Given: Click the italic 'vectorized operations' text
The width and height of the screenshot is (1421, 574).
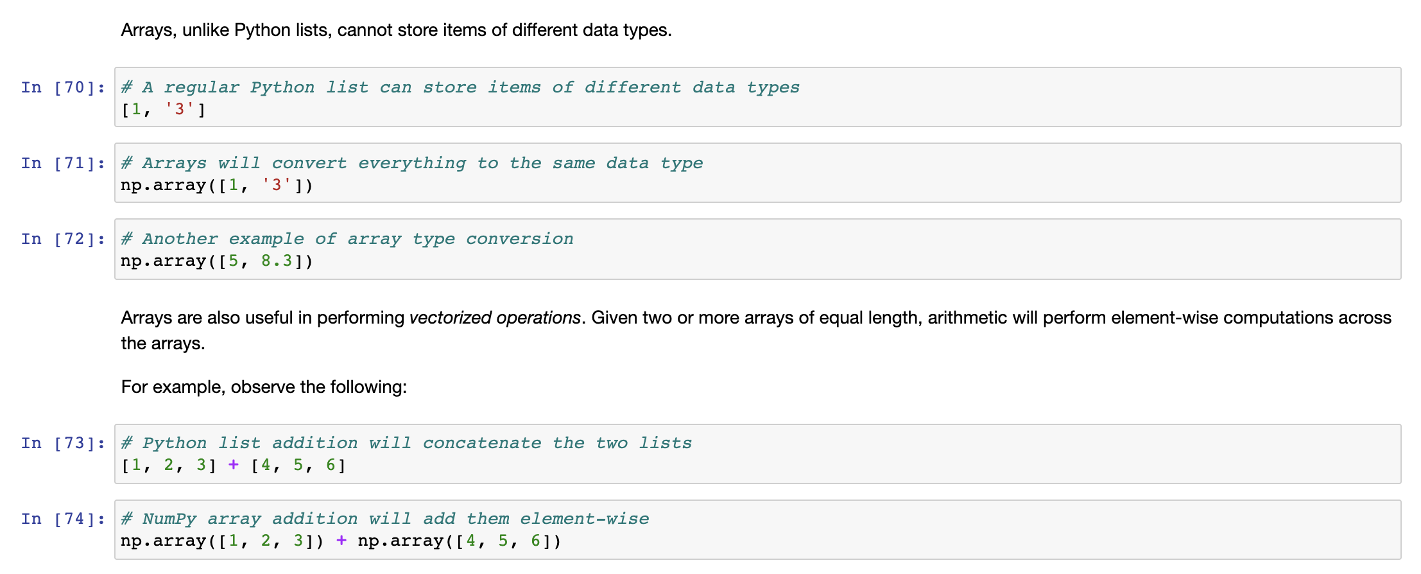Looking at the screenshot, I should tap(495, 318).
